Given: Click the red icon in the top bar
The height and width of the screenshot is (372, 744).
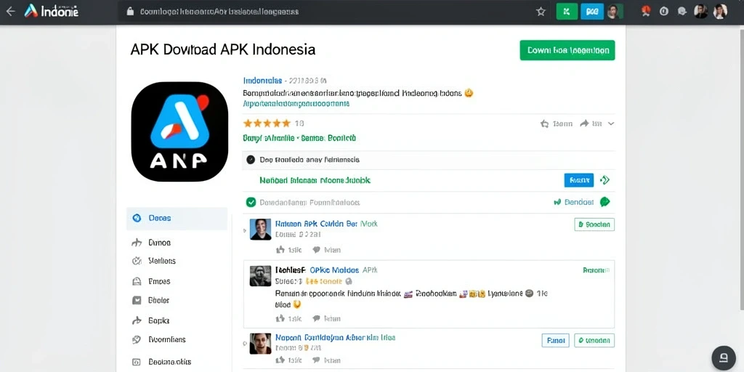Looking at the screenshot, I should tap(646, 11).
